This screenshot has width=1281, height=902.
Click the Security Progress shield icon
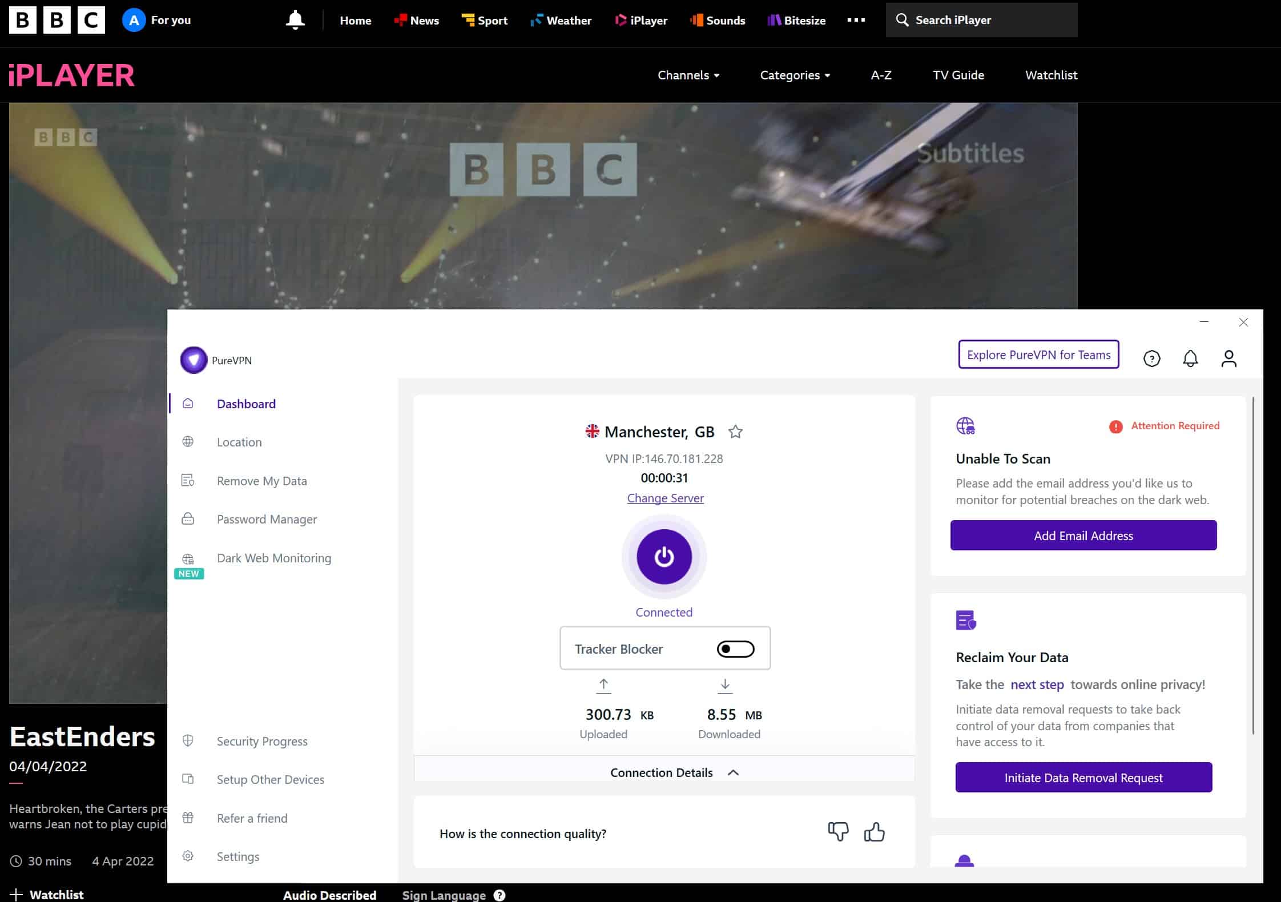pos(188,741)
